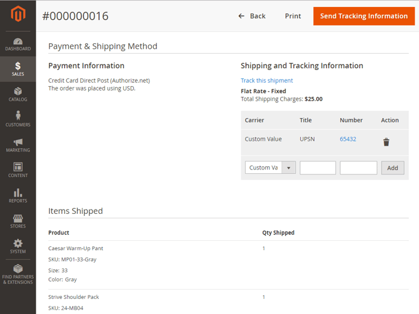This screenshot has height=314, width=419.
Task: Open the Dashboard sidebar icon
Action: coord(18,43)
